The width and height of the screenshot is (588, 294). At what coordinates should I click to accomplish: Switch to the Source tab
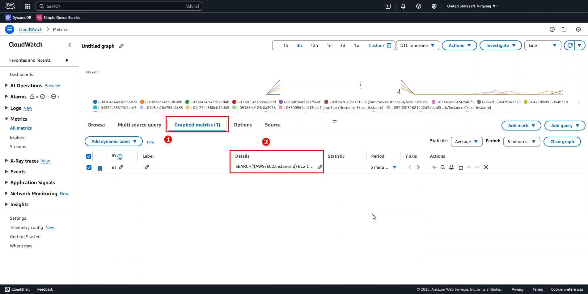[x=272, y=125]
